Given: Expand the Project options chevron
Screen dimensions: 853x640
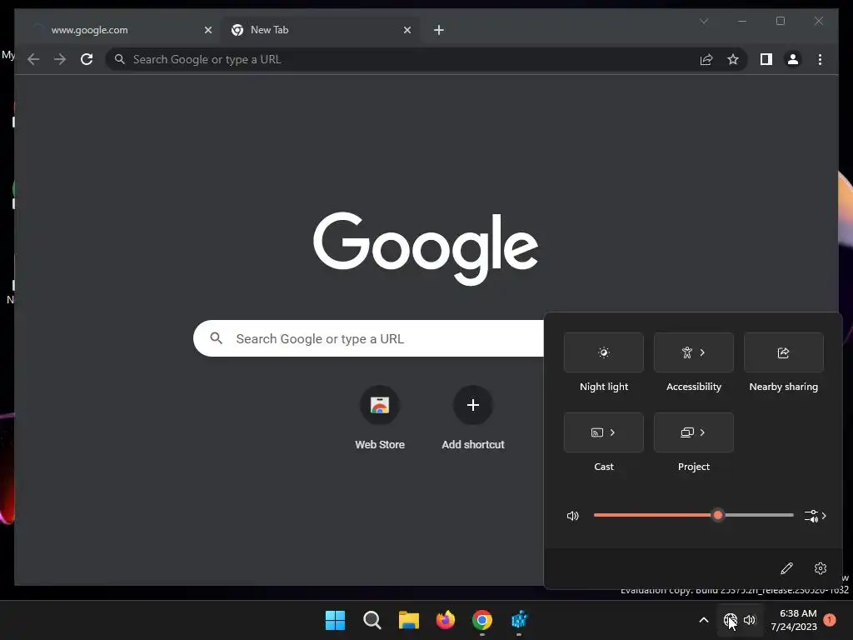Looking at the screenshot, I should click(x=702, y=432).
